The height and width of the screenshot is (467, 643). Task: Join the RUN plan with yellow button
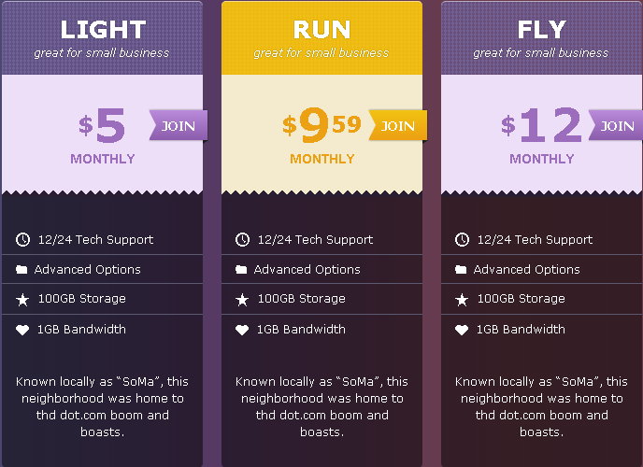click(398, 125)
